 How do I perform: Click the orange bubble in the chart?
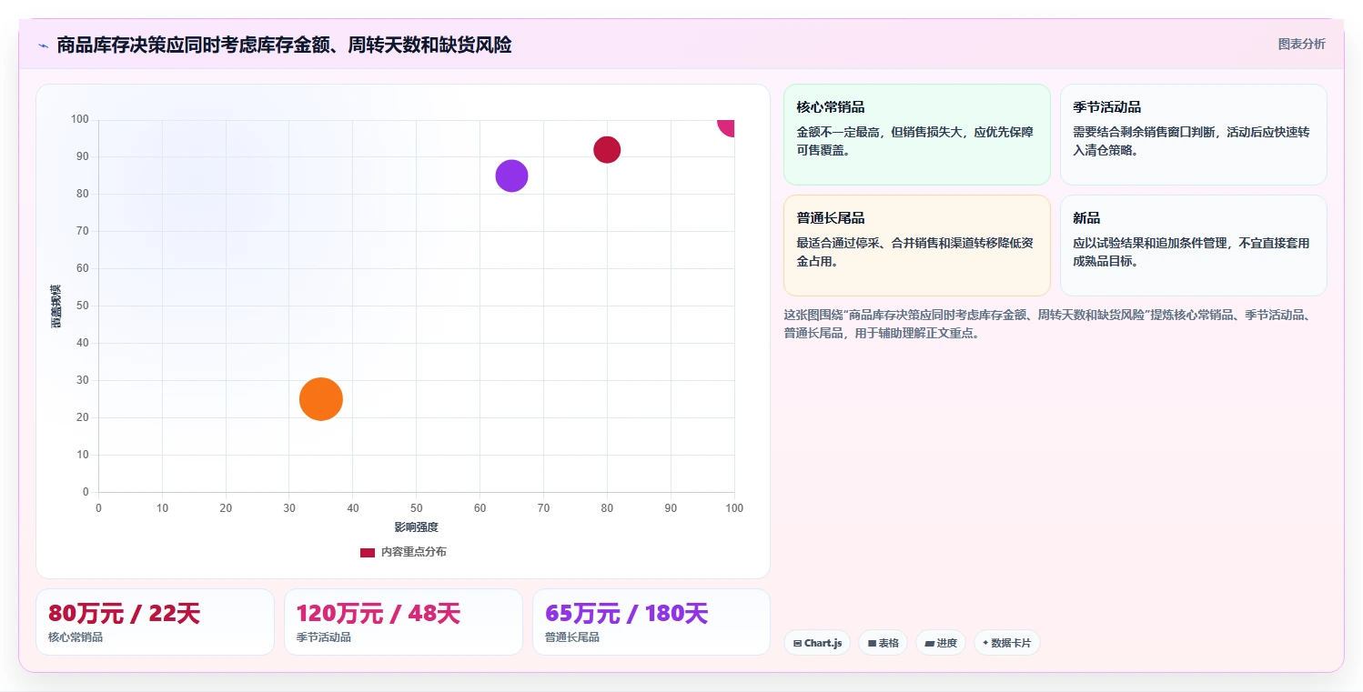point(321,399)
